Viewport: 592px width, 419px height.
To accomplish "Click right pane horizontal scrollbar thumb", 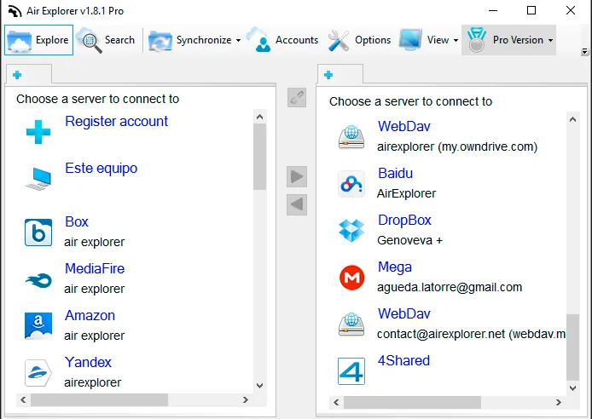I will 412,403.
